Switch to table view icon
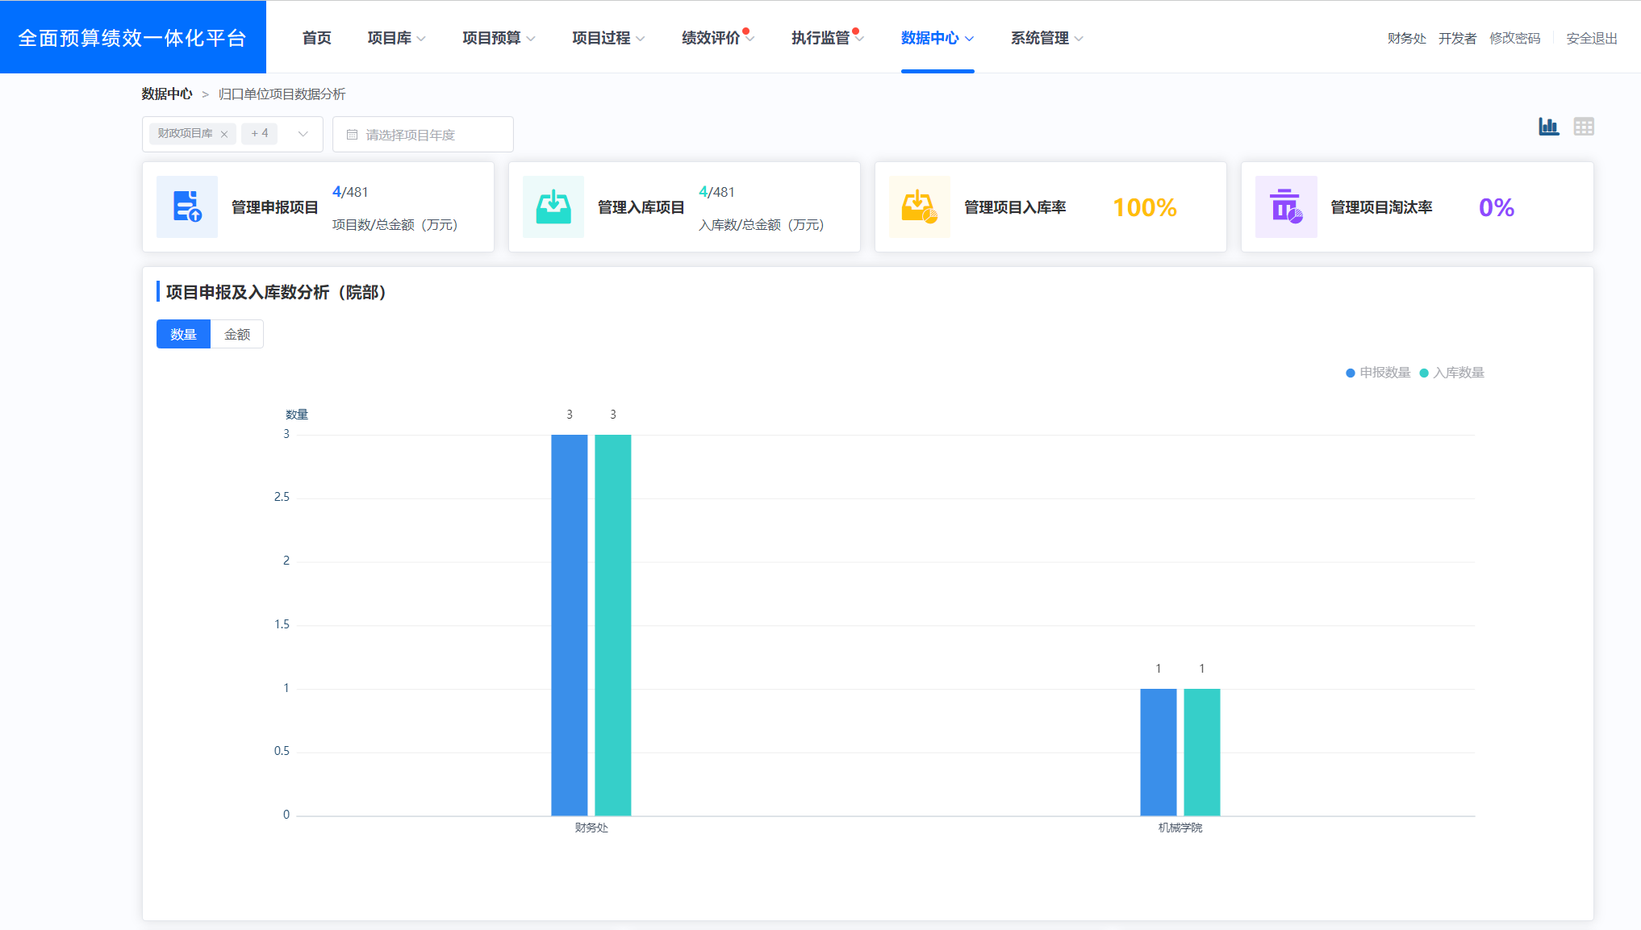Viewport: 1641px width, 930px height. (1584, 127)
